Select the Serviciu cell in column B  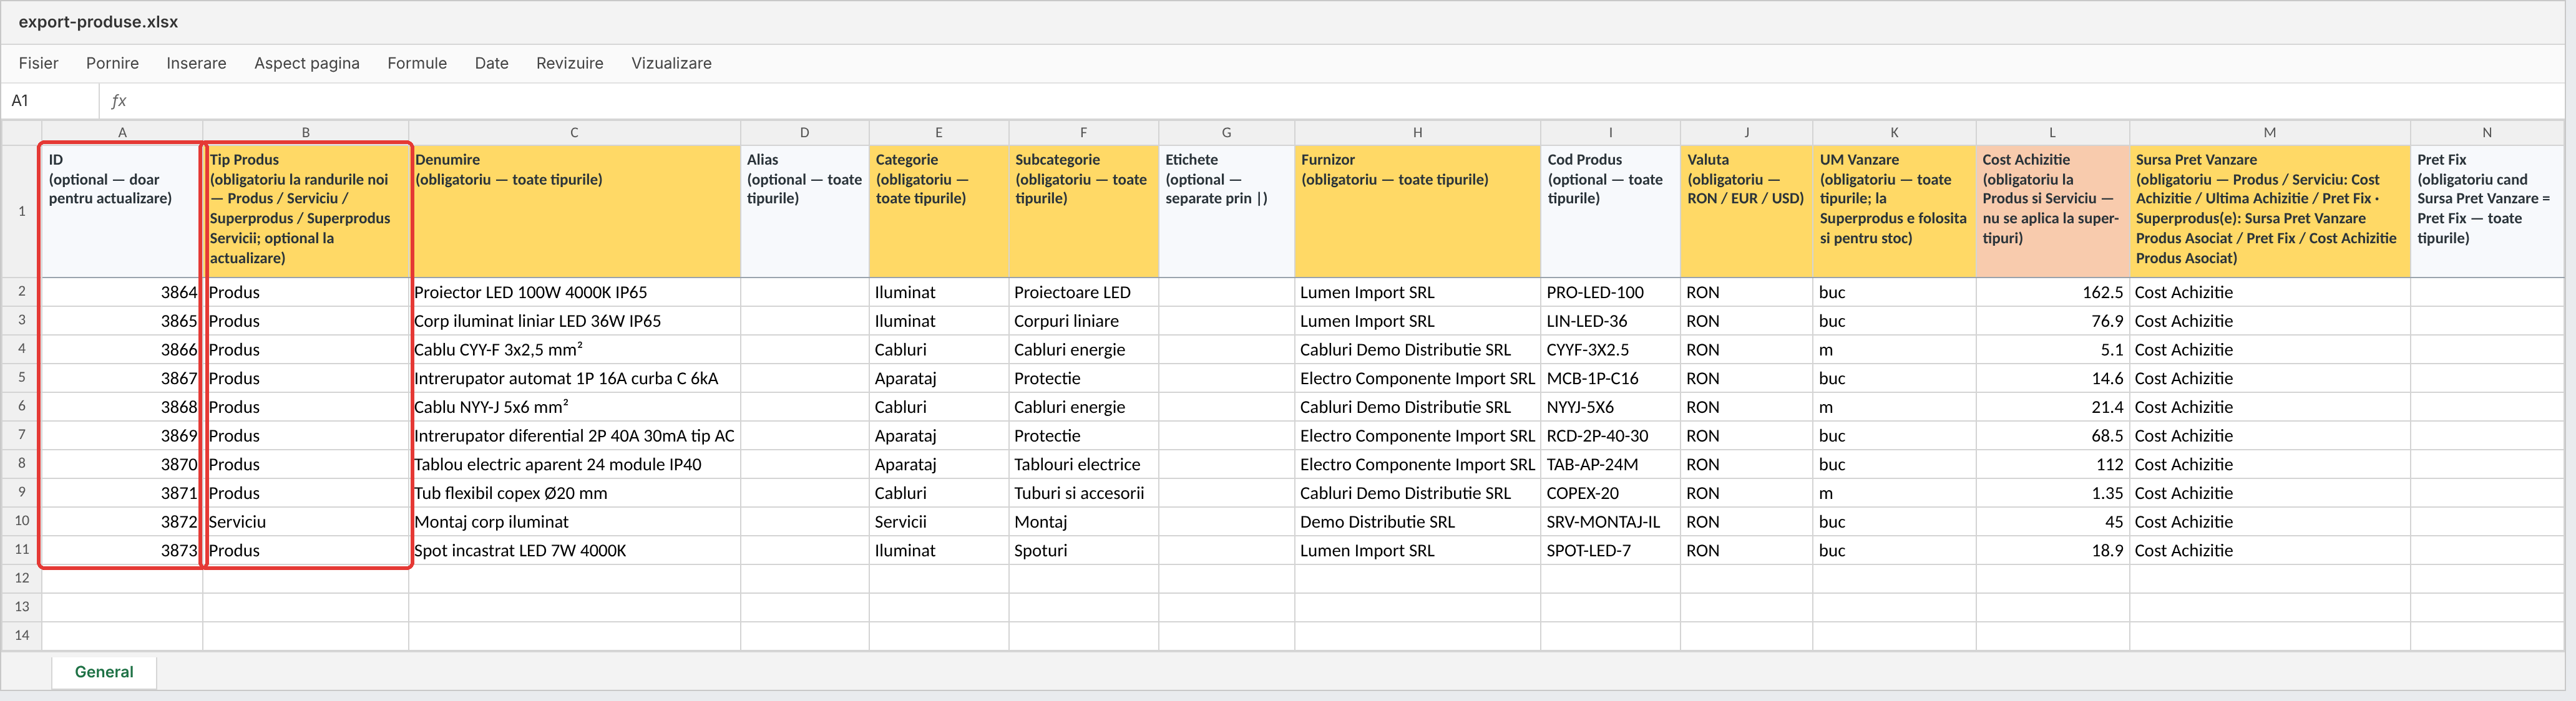[x=306, y=522]
